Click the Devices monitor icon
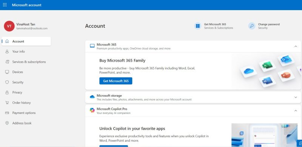Image resolution: width=302 pixels, height=147 pixels. point(7,72)
